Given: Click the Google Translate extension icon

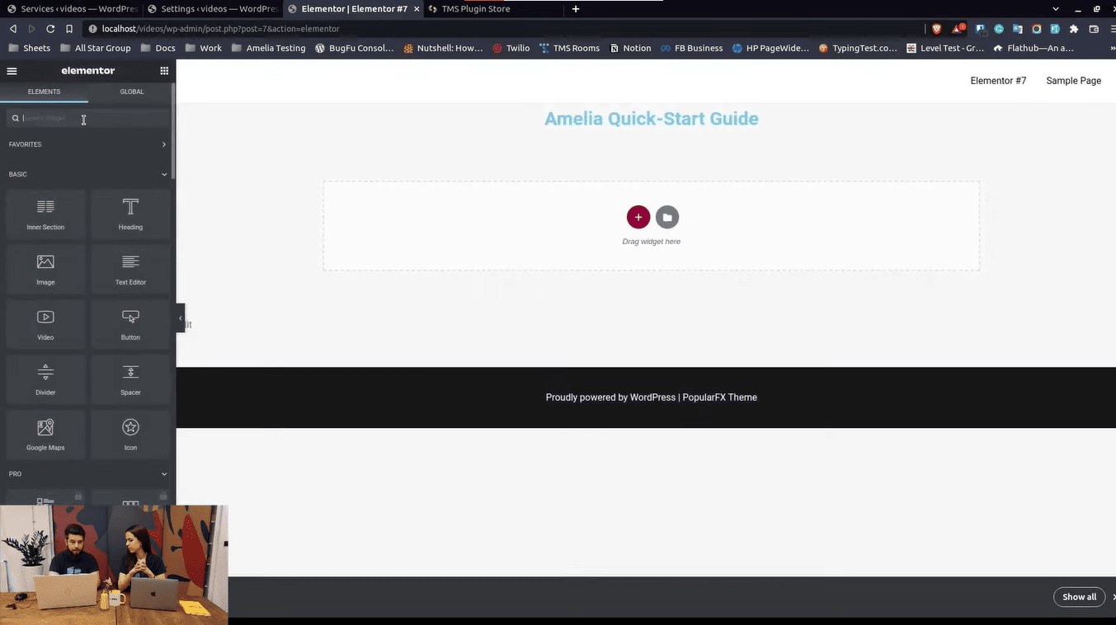Looking at the screenshot, I should coord(1018,29).
